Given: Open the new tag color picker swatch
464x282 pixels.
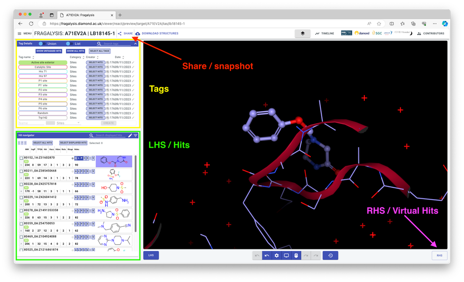Looking at the screenshot, I should pyautogui.click(x=50, y=123).
